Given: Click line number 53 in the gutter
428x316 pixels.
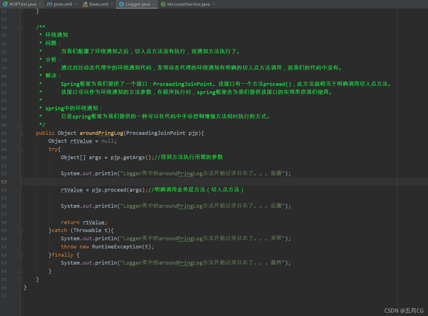Looking at the screenshot, I should tap(4, 182).
